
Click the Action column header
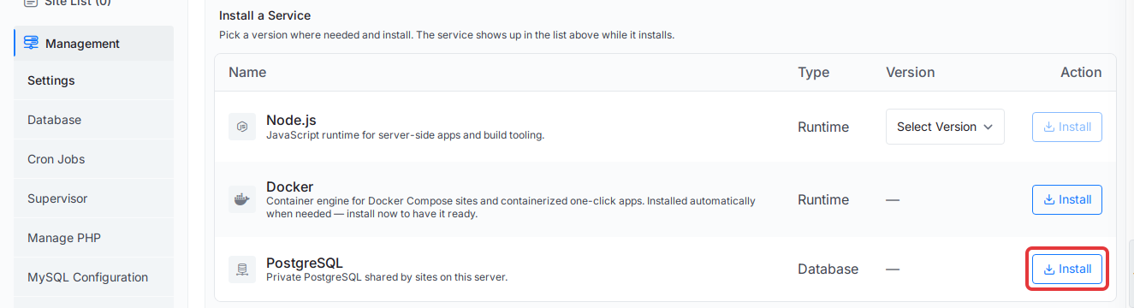point(1081,72)
